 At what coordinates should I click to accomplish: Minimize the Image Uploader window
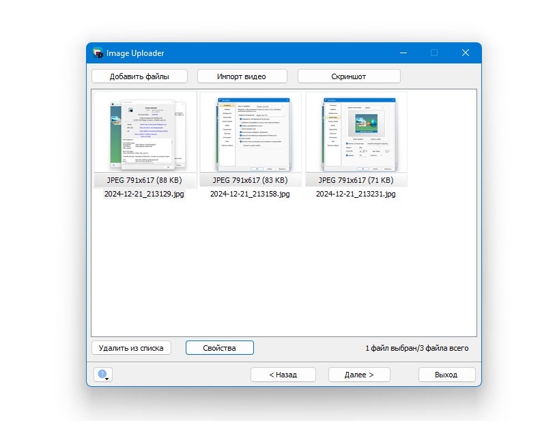(x=403, y=53)
